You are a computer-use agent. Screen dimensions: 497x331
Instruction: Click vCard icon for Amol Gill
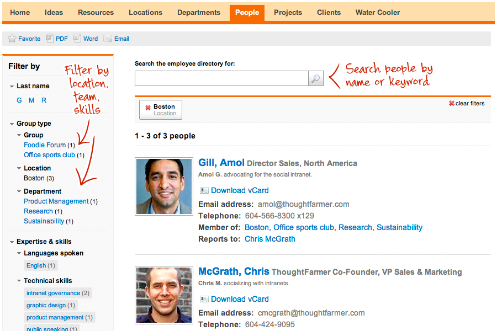point(204,190)
